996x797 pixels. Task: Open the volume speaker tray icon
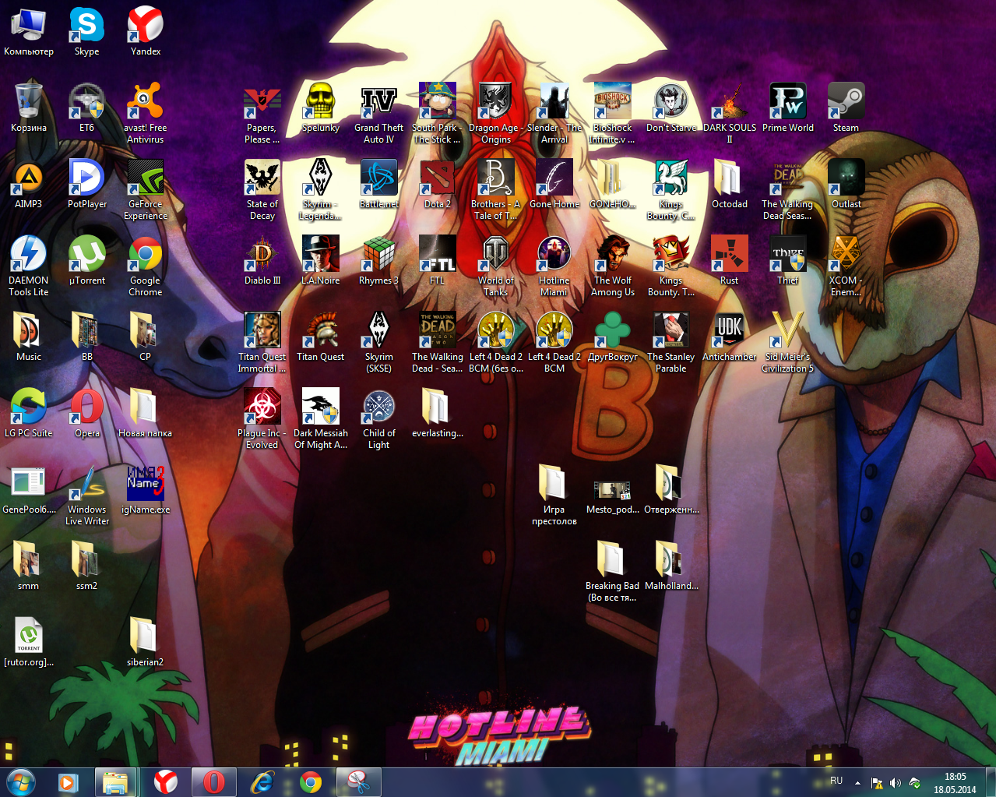click(896, 783)
